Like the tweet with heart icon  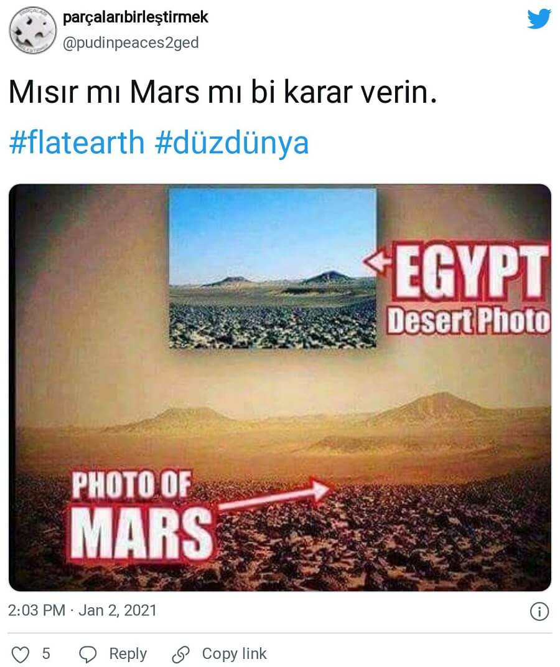click(20, 655)
